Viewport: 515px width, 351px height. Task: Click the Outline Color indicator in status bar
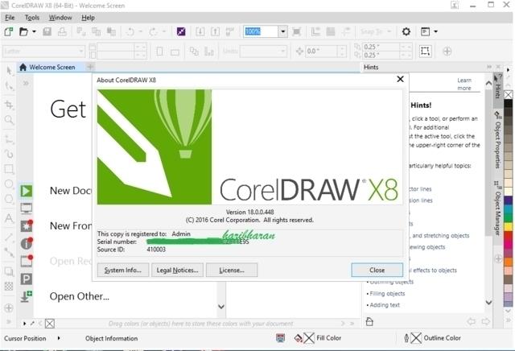[432, 338]
